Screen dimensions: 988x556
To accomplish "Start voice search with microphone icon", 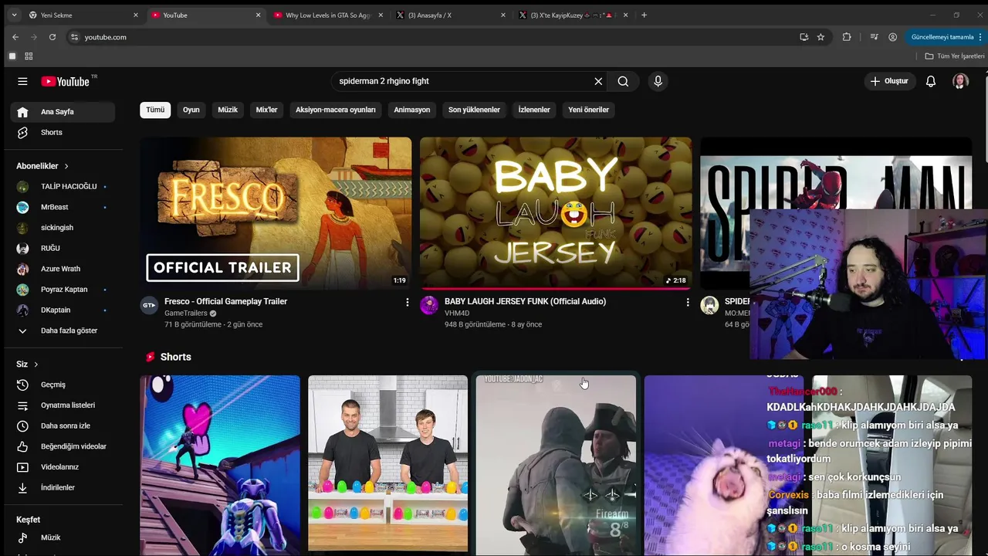I will (x=658, y=81).
